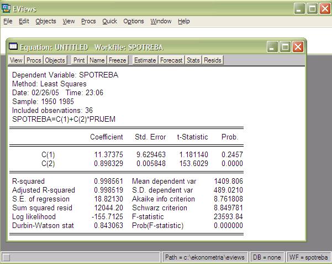
Task: Open the Options menu
Action: 134,21
